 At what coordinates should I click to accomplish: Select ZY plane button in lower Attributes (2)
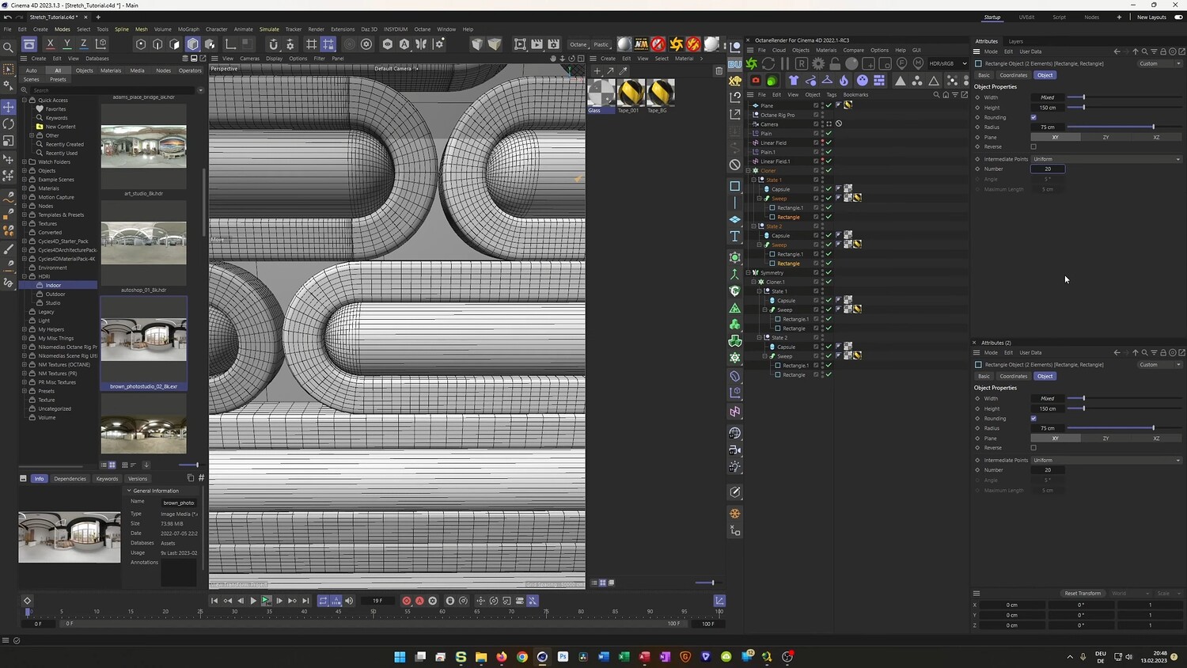pyautogui.click(x=1105, y=438)
